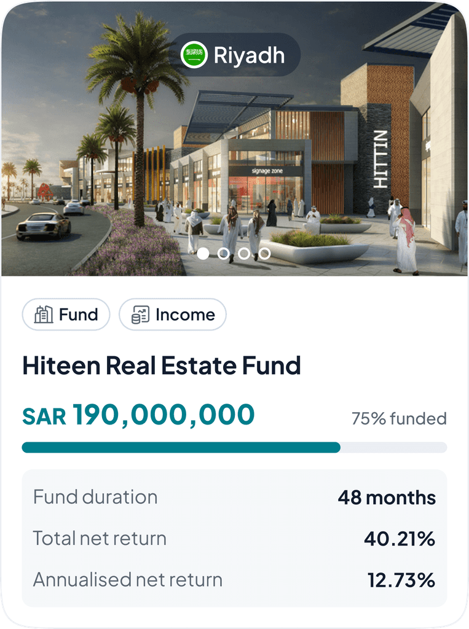Screen dimensions: 469x629
Task: Click the building icon in the Fund chip
Action: click(x=42, y=314)
